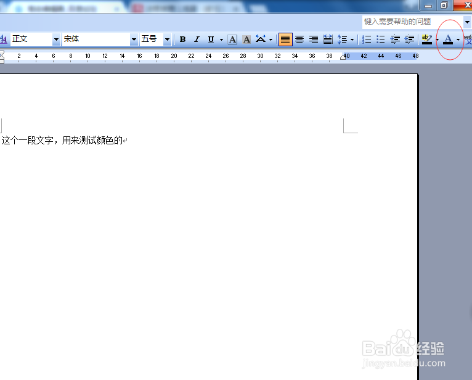The height and width of the screenshot is (380, 472).
Task: Place cursor in the text 这个一段文字
Action: click(27, 141)
